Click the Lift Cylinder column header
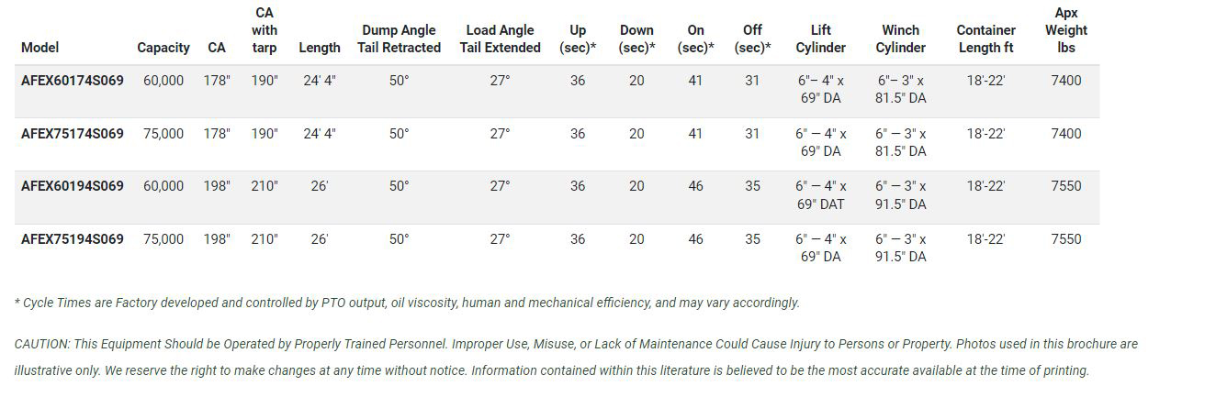Viewport: 1216px width, 397px height. point(821,39)
